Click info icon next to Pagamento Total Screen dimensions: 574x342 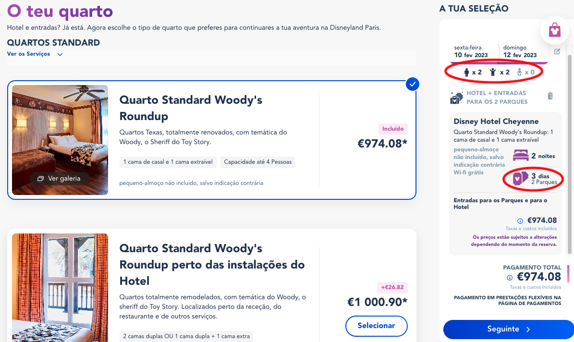tap(510, 278)
